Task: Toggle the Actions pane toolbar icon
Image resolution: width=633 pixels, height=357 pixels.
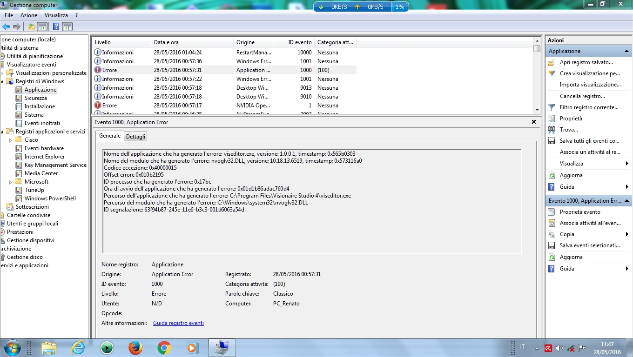Action: (x=67, y=26)
